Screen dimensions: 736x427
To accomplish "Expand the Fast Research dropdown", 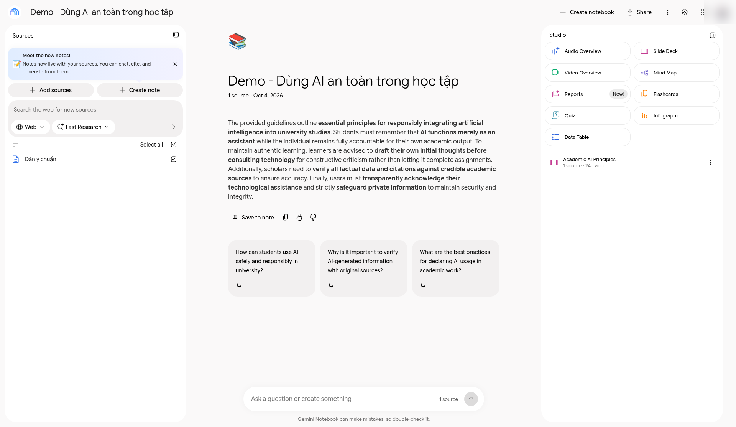I will pos(84,127).
